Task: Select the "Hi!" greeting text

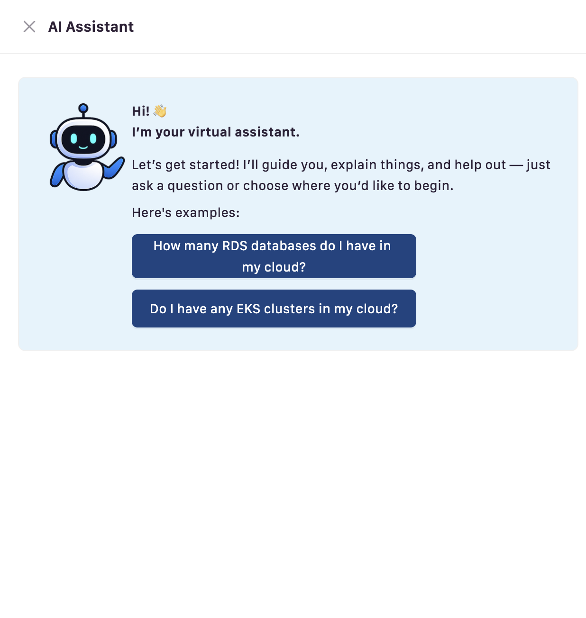Action: coord(141,111)
